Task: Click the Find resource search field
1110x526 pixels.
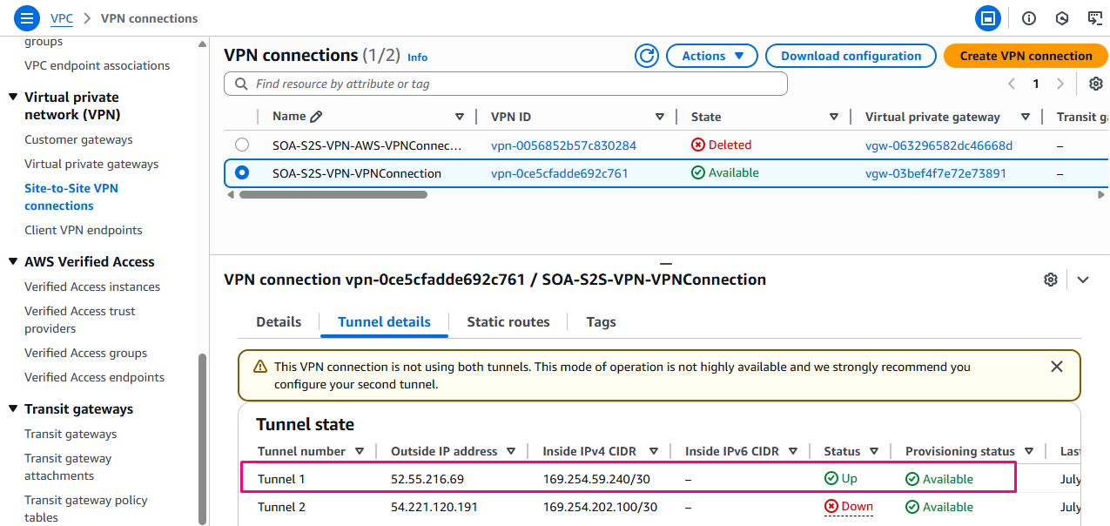Action: [x=514, y=84]
